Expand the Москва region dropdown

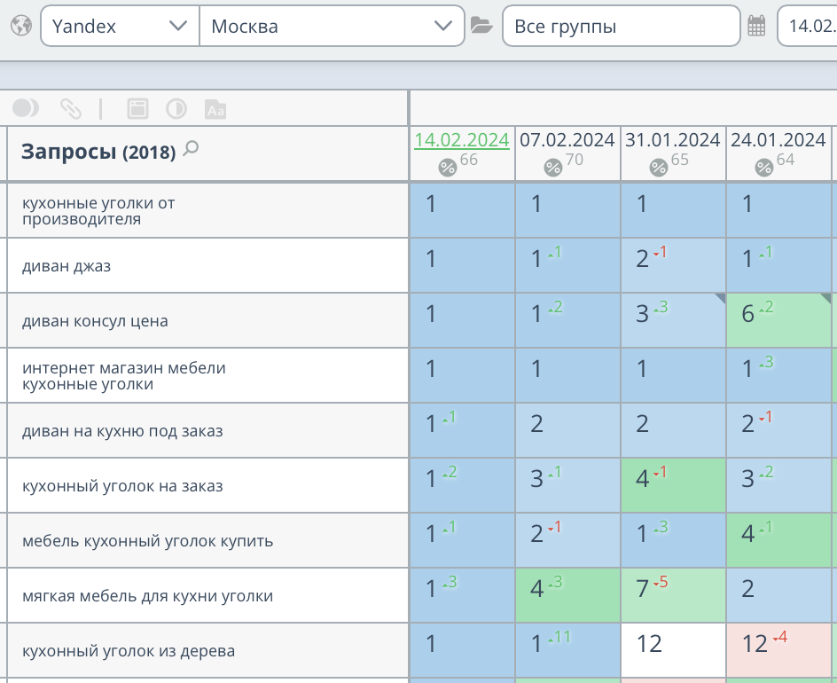[332, 26]
